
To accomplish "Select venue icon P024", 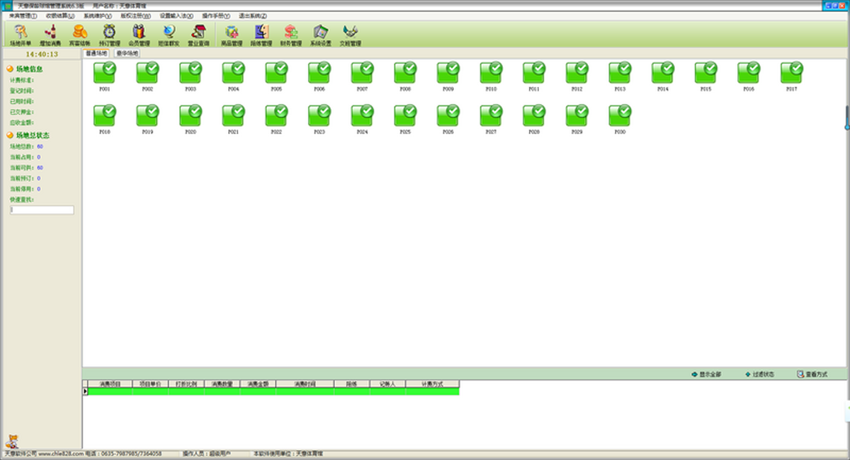I will (x=362, y=116).
